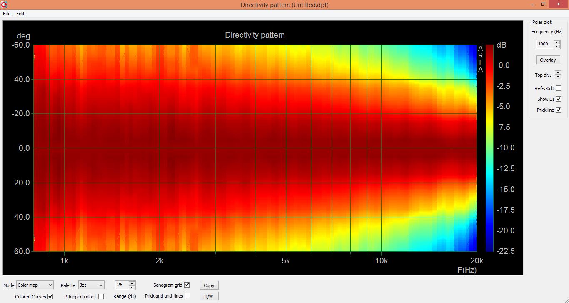Decrease Range (dB) with down arrow
Screen dimensions: 569x303
132,287
